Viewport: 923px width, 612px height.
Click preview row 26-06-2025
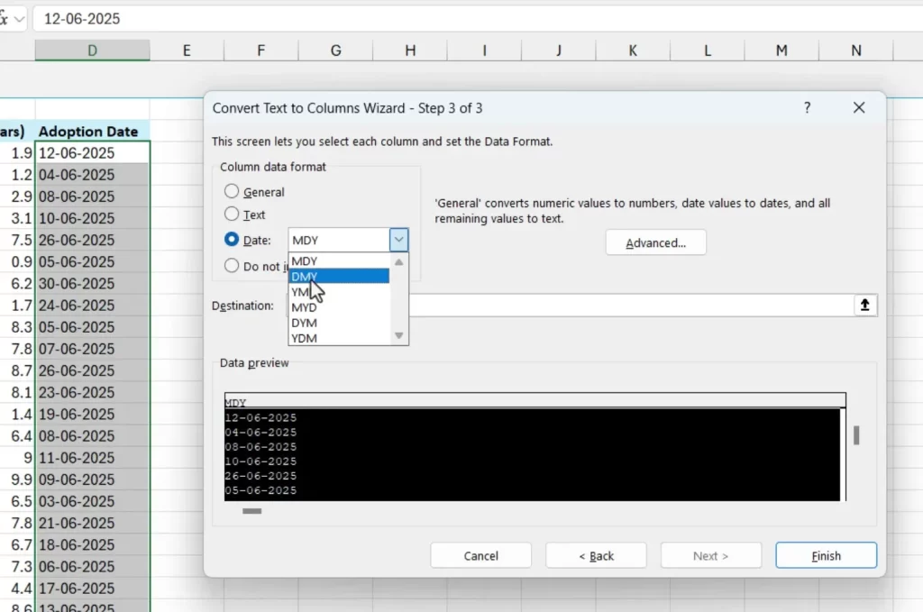[260, 476]
